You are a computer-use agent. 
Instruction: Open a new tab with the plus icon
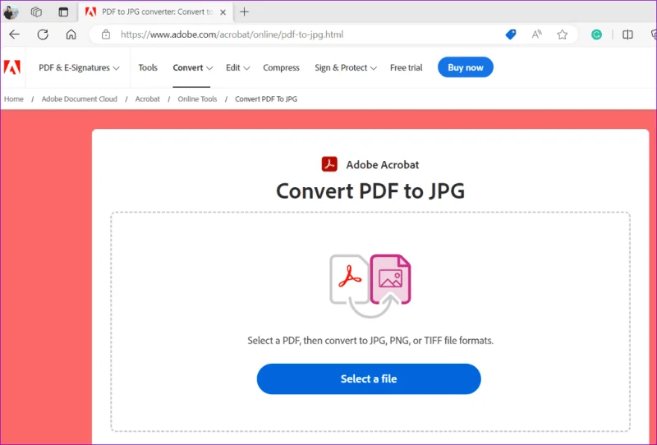click(244, 12)
